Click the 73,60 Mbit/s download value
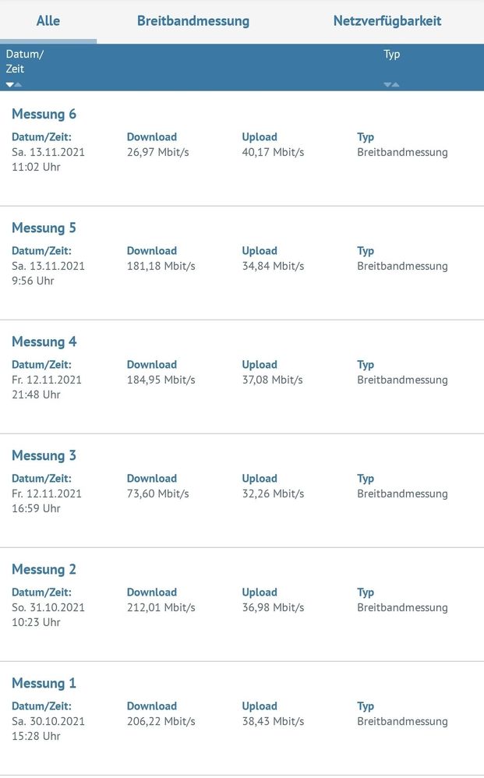484x778 pixels. click(x=157, y=493)
